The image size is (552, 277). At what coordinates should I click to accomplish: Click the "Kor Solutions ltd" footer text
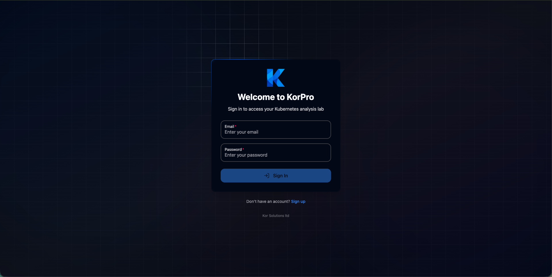tap(275, 216)
